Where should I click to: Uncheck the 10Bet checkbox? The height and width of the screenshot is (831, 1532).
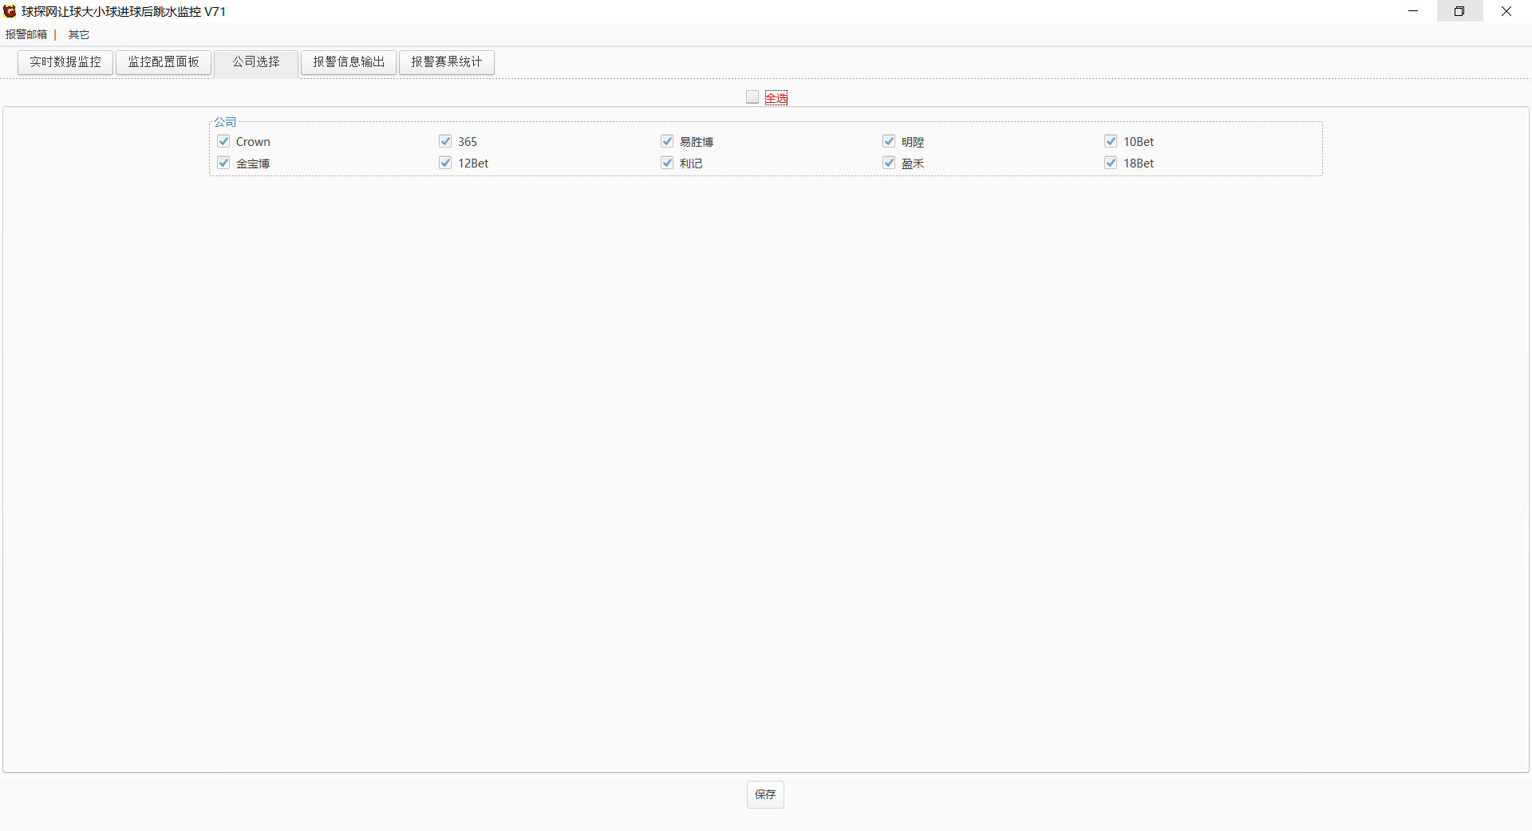[1111, 141]
